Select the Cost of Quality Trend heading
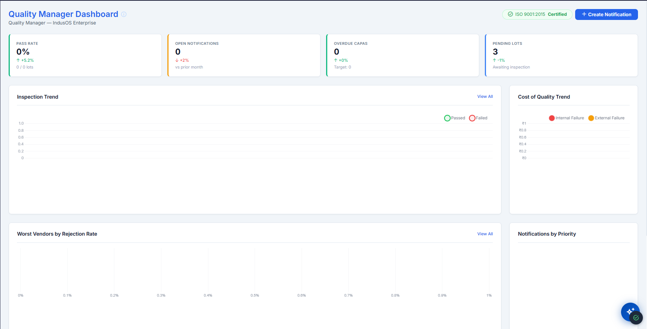This screenshot has height=329, width=647. (x=544, y=97)
